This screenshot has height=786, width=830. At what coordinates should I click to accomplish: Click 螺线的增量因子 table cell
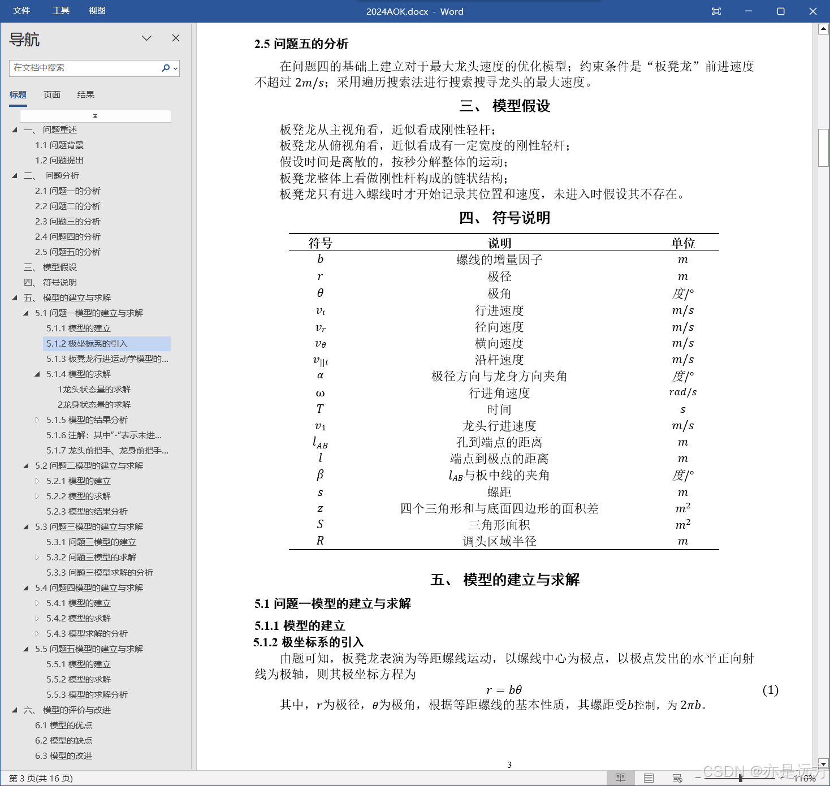coord(499,260)
